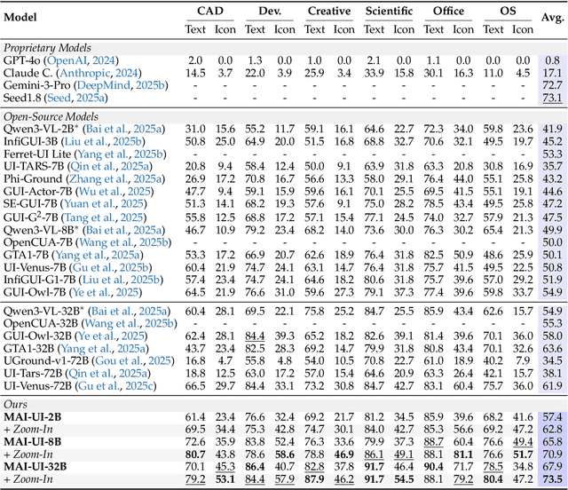Follow the DeepMind, 2025b citation
Screen dimensions: 568x490
click(121, 85)
